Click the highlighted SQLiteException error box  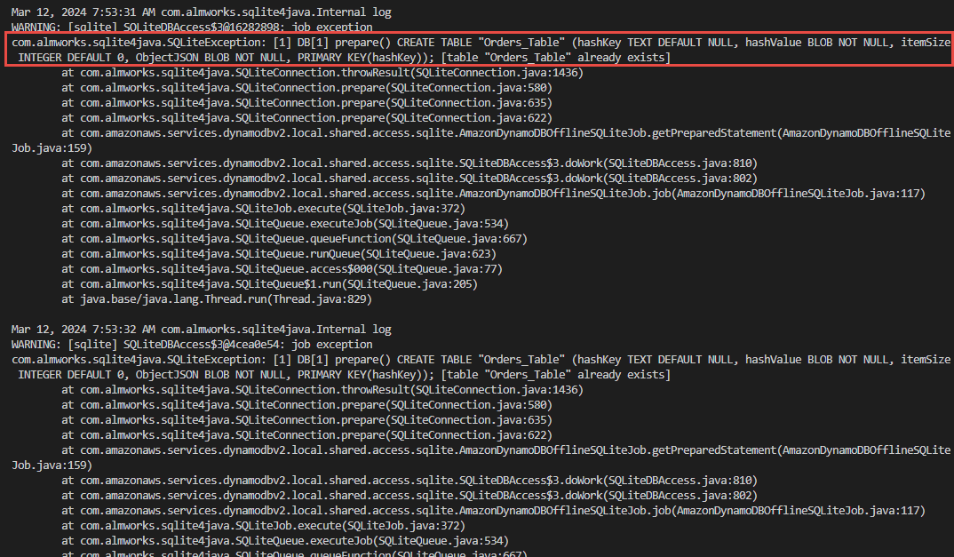477,50
